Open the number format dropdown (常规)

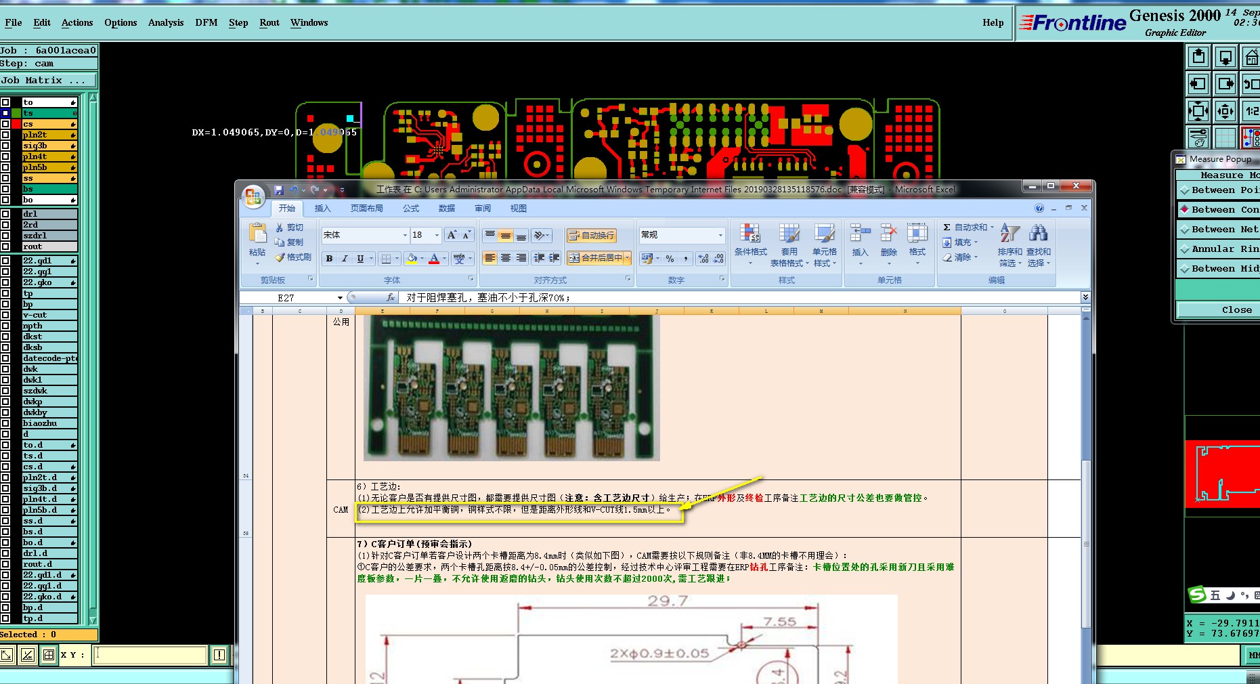pos(720,235)
